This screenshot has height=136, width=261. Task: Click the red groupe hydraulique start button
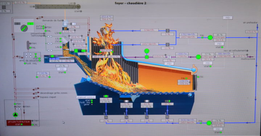19,123
